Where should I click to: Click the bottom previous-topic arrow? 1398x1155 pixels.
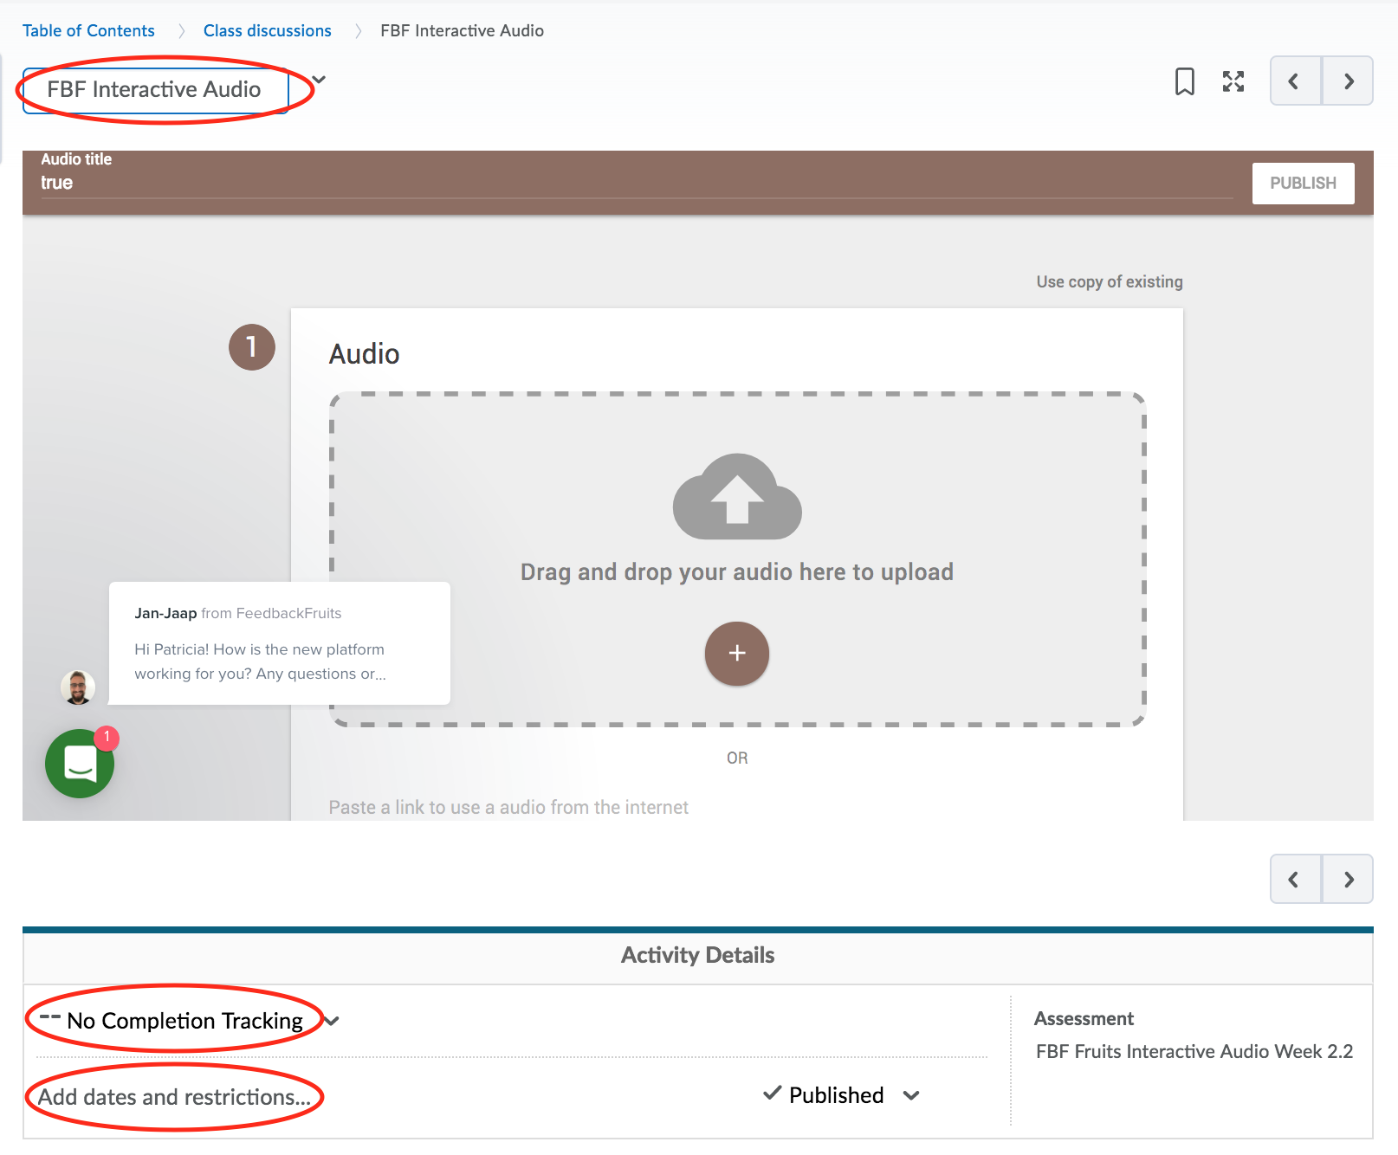point(1294,880)
